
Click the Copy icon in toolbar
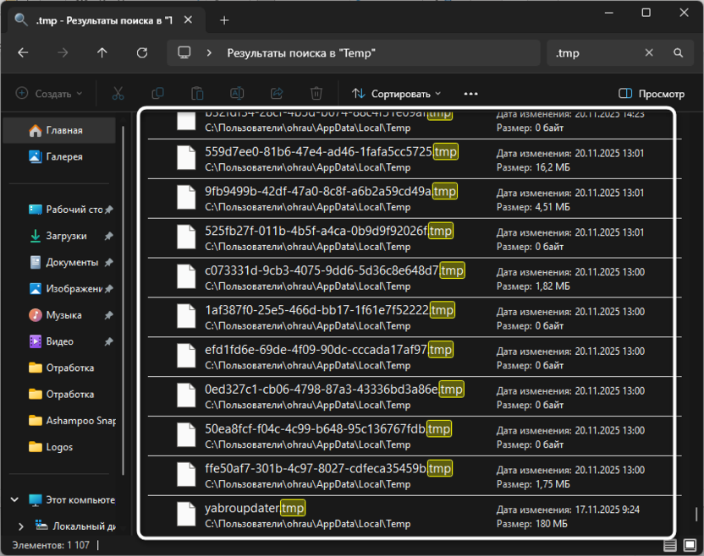coord(157,94)
